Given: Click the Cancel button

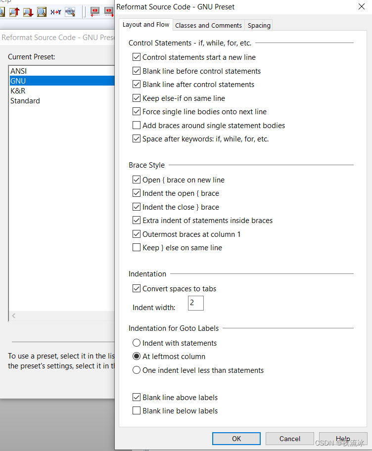Looking at the screenshot, I should [289, 439].
